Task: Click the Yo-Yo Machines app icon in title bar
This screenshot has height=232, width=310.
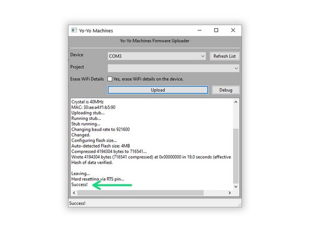Action: click(74, 30)
